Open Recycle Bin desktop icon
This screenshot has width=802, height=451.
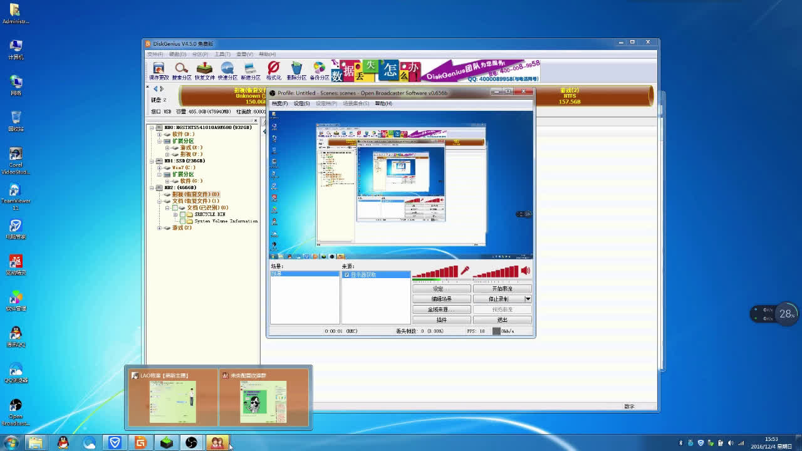[16, 121]
